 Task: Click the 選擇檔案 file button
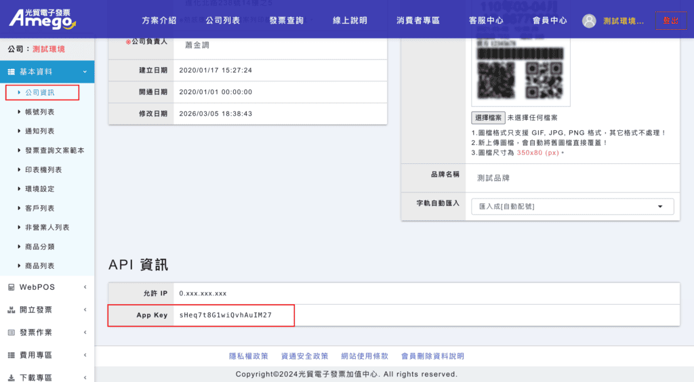tap(488, 117)
